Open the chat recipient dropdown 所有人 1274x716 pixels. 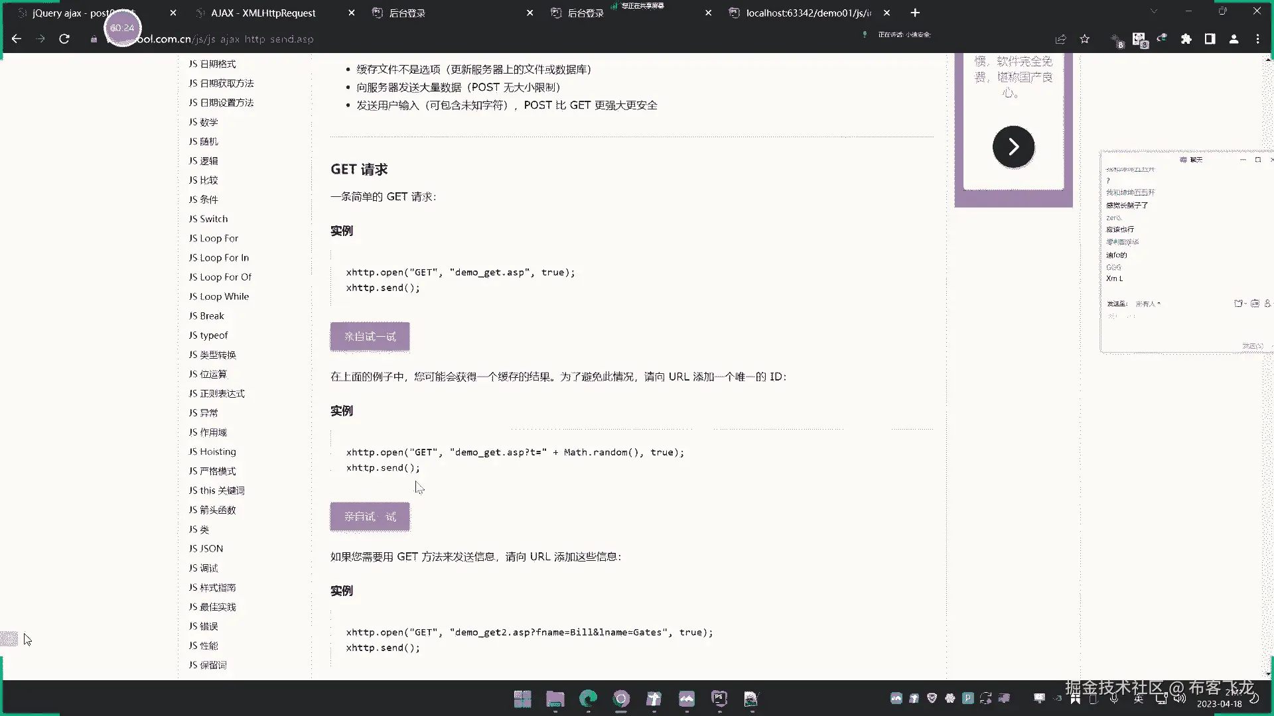1147,304
